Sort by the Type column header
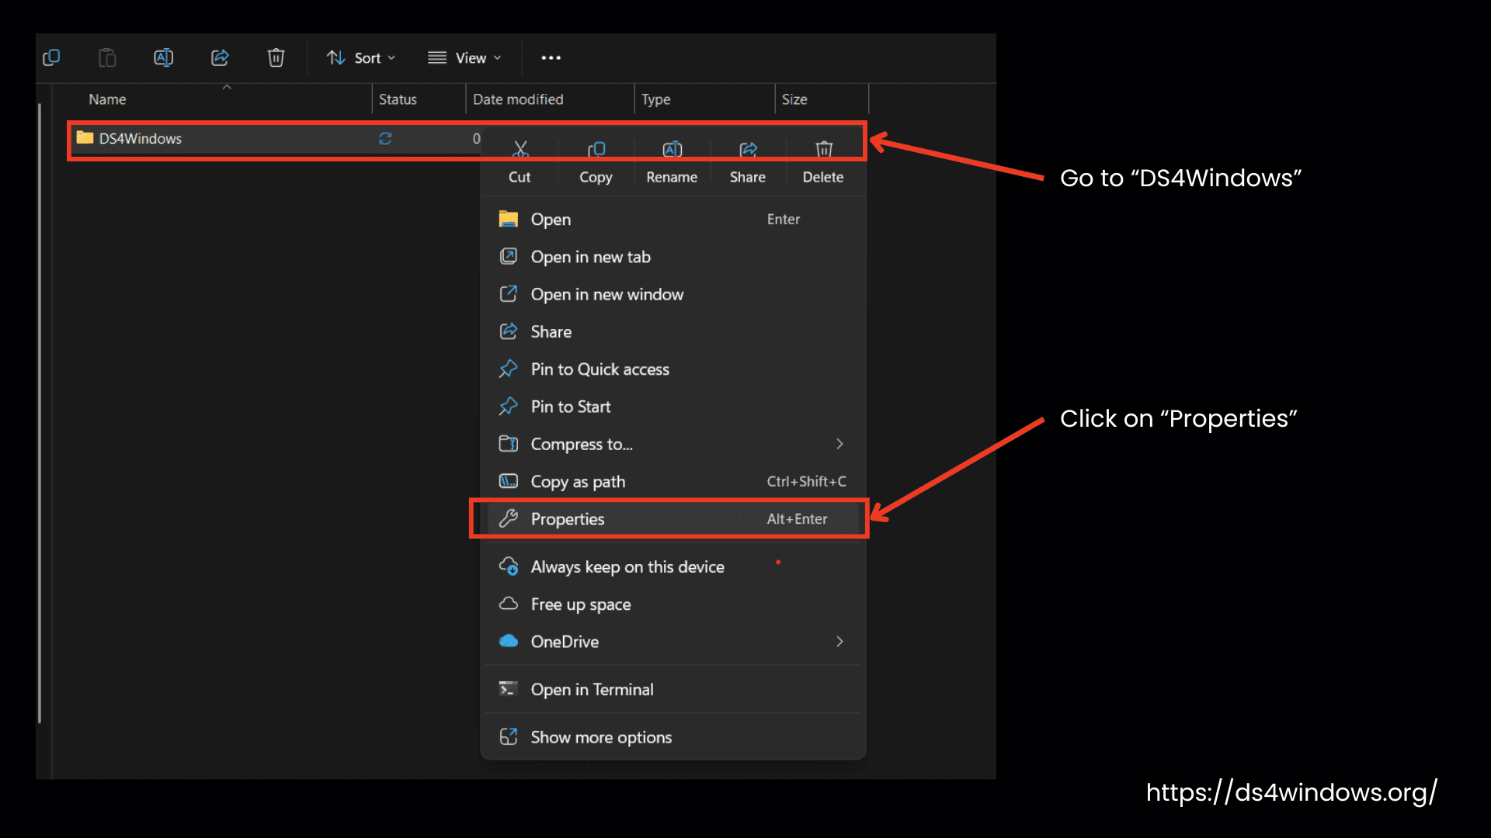 coord(656,99)
